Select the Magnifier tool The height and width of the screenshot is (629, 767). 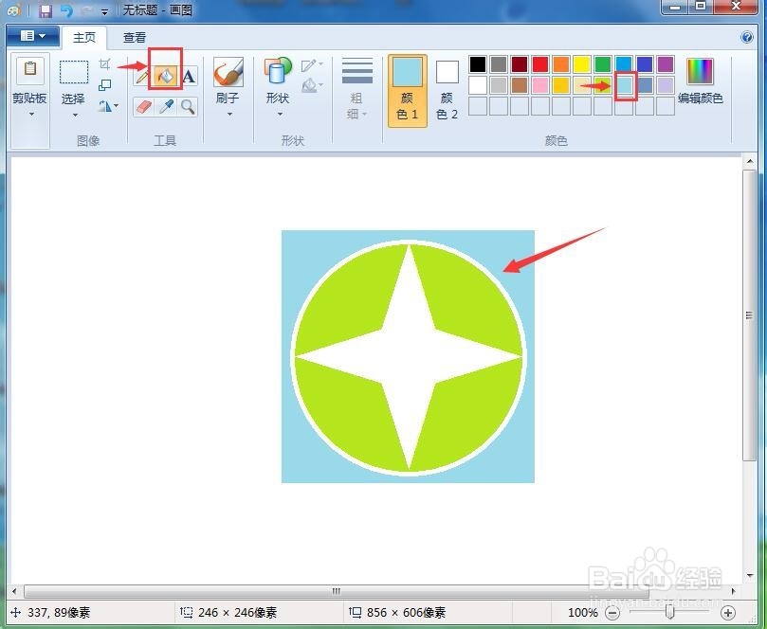(x=189, y=106)
